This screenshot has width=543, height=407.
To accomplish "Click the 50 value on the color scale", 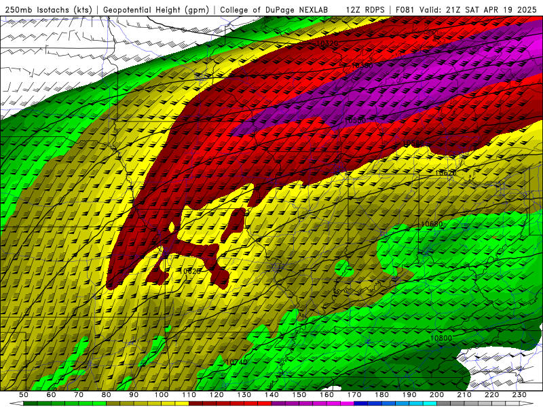I will click(x=24, y=395).
